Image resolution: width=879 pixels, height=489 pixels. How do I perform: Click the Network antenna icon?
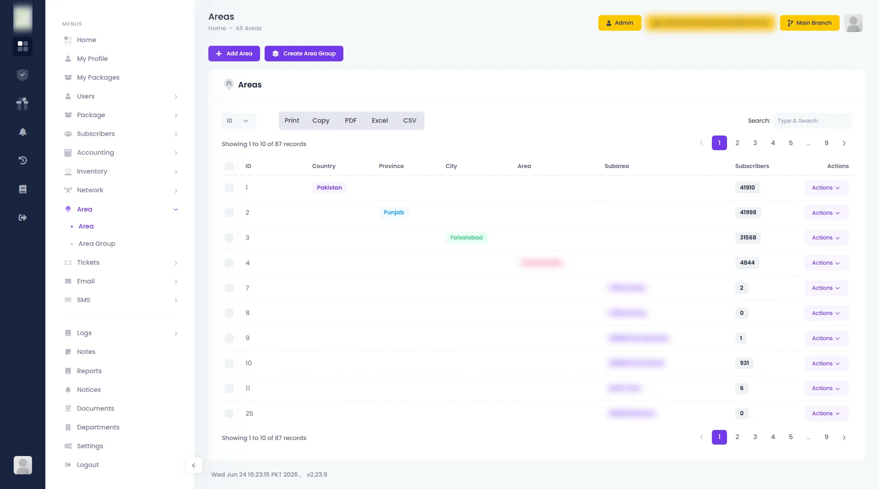[x=68, y=190]
